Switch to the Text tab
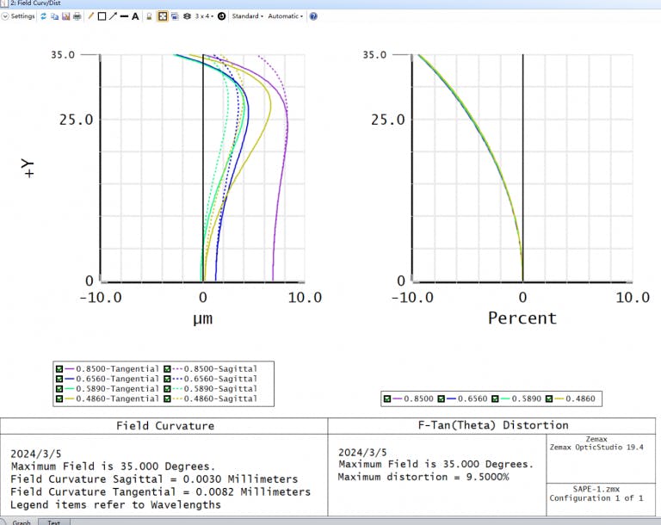 point(53,522)
